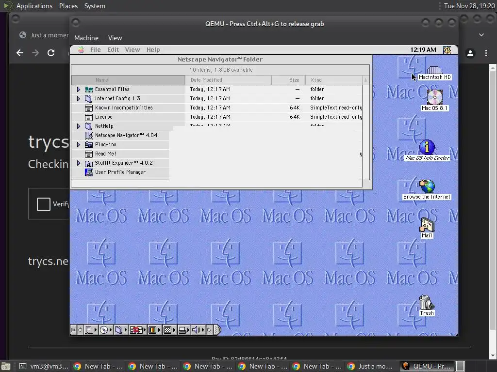
Task: Click the application switcher icon in menu bar
Action: [447, 50]
